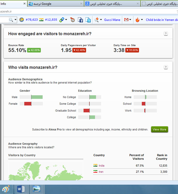Expand the hot searches dropdown arrow
The image size is (178, 194).
[x=101, y=20]
